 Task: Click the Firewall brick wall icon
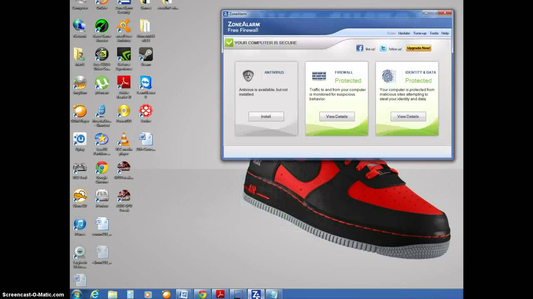click(319, 76)
